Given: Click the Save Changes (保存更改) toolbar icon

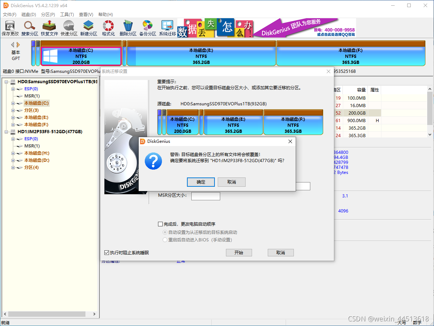Looking at the screenshot, I should pyautogui.click(x=10, y=28).
